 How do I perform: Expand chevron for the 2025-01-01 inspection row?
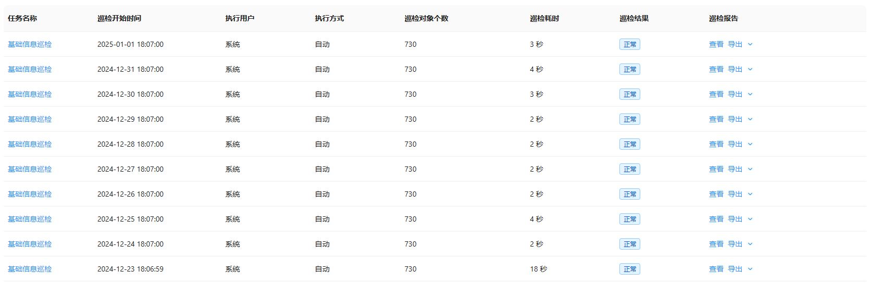click(x=750, y=44)
